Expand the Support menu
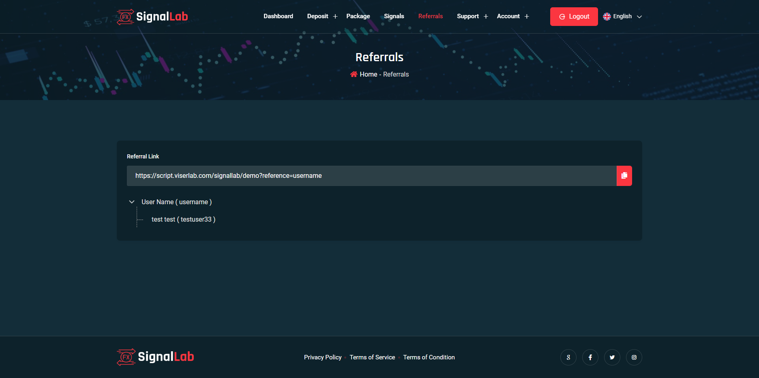The image size is (759, 378). (x=468, y=16)
